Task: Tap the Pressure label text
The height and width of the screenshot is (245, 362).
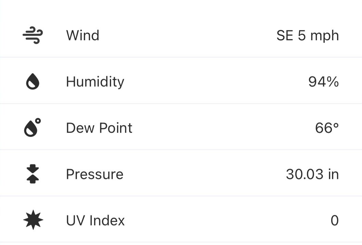Action: click(x=95, y=174)
